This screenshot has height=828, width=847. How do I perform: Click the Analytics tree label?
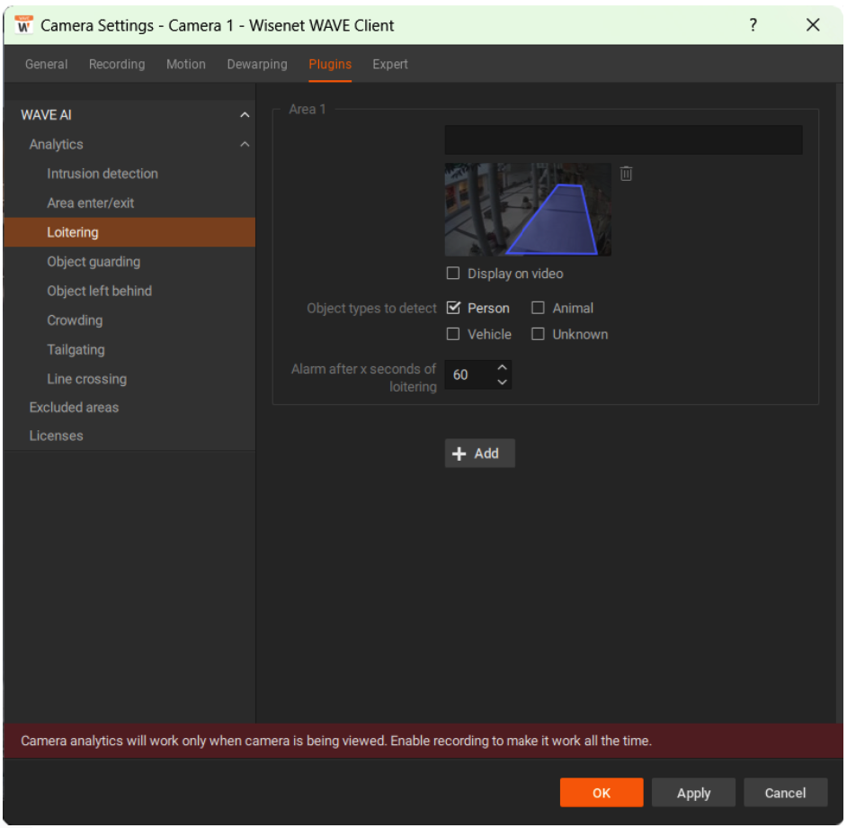[x=56, y=144]
